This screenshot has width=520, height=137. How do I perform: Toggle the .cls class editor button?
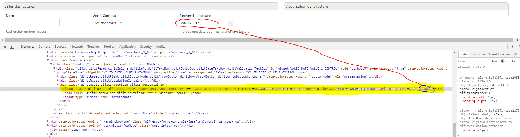(511, 61)
